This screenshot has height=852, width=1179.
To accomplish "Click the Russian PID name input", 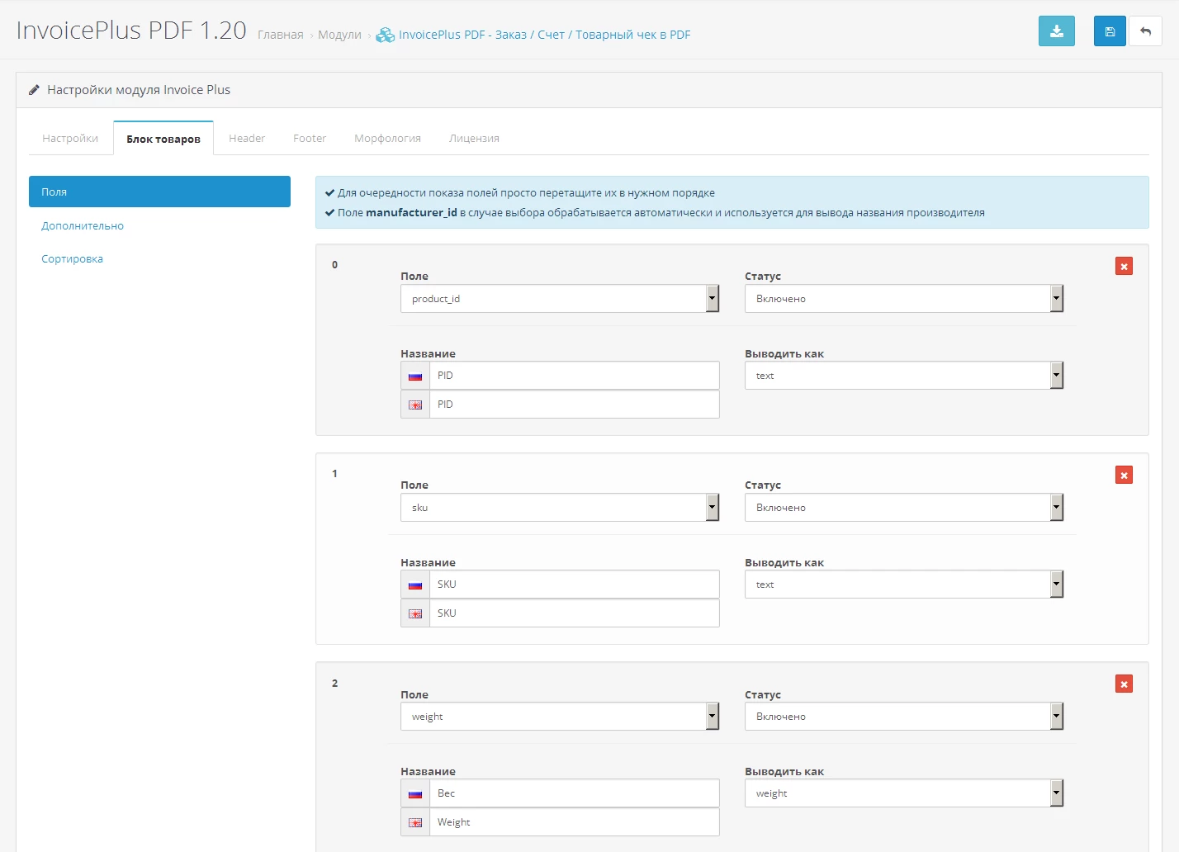I will 575,376.
